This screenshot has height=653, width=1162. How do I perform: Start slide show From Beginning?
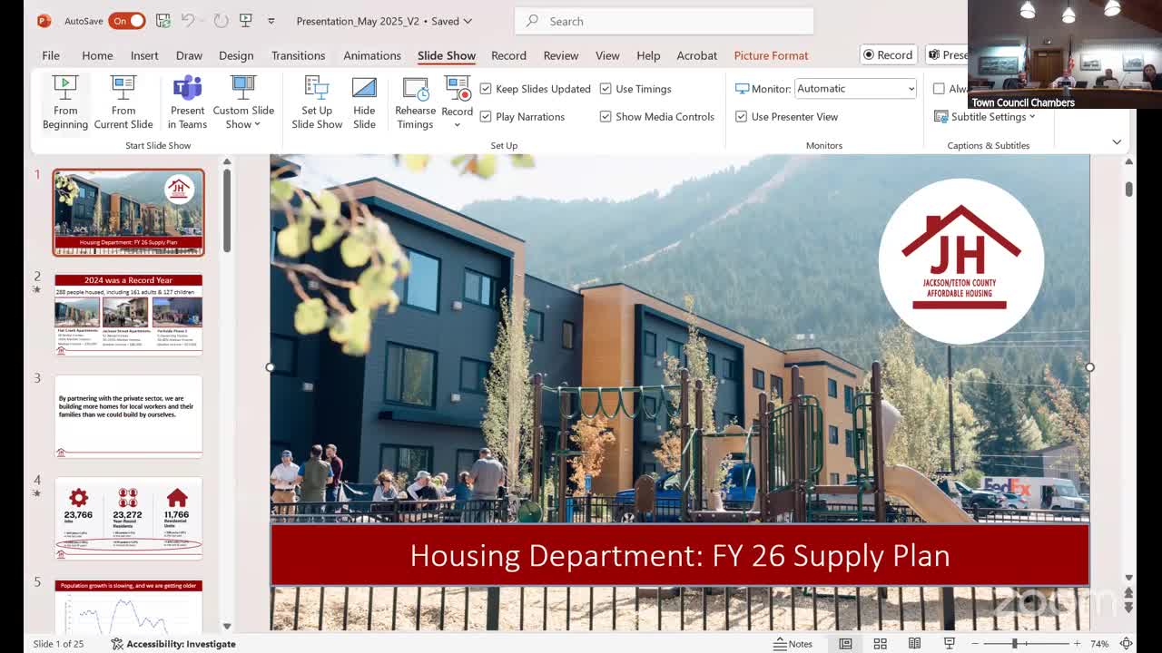click(x=65, y=102)
